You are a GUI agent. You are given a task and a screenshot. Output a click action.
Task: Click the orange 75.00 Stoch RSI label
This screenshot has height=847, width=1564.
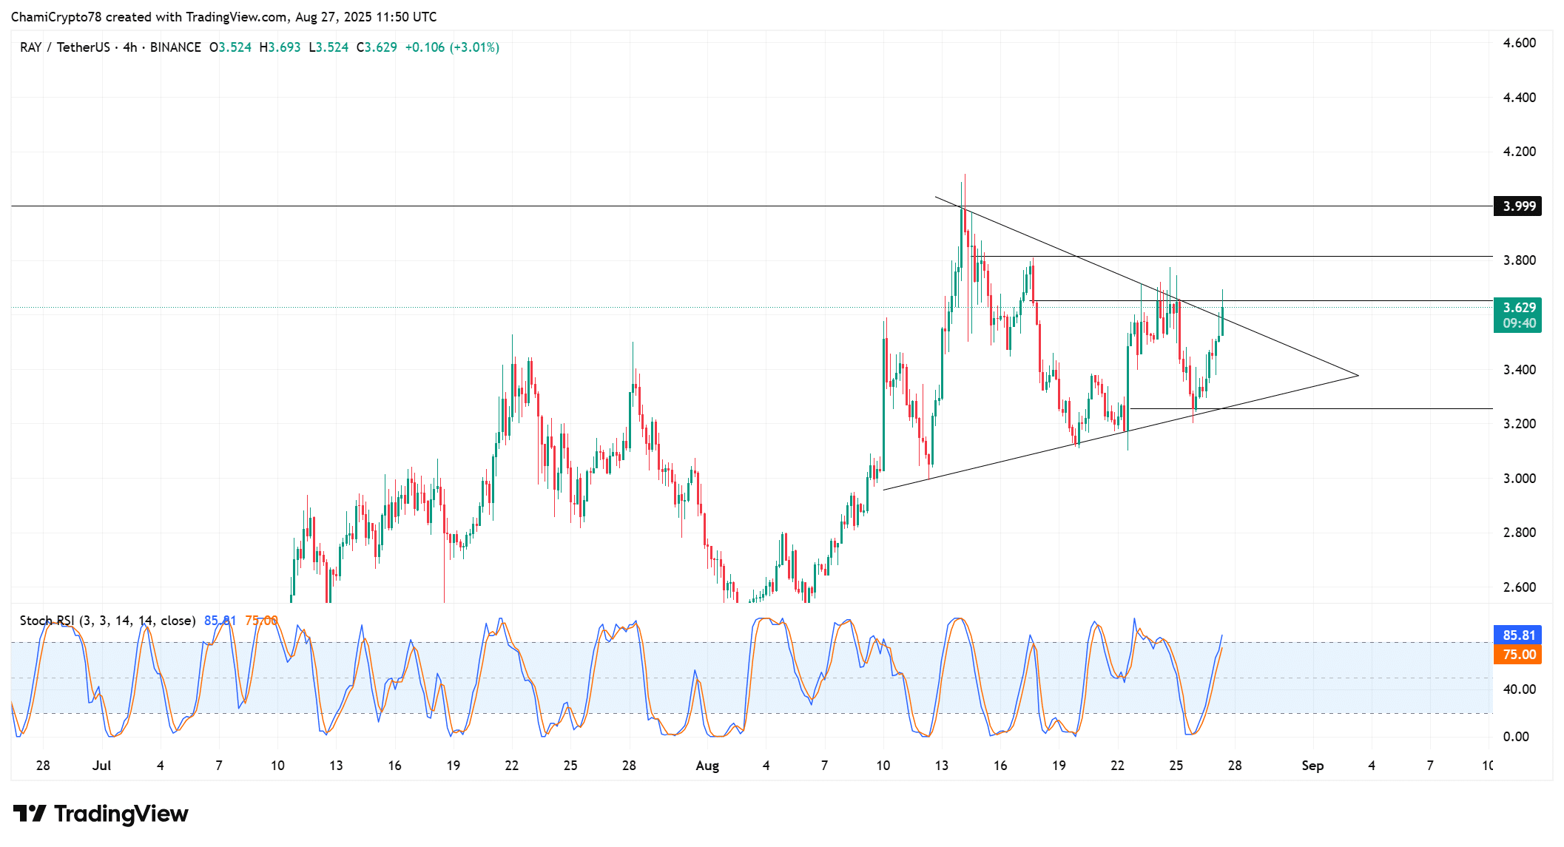click(x=1517, y=655)
